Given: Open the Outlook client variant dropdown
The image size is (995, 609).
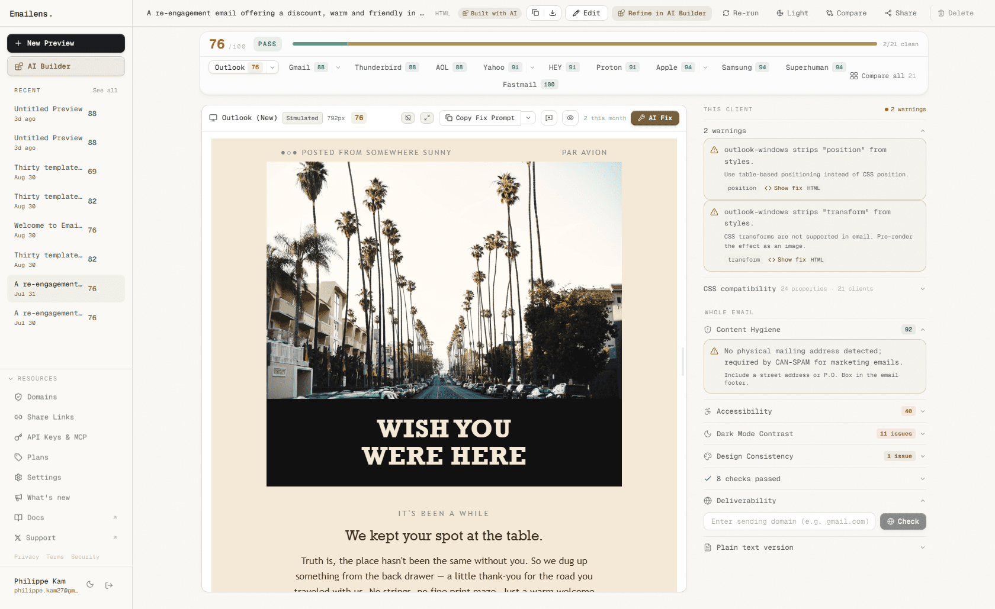Looking at the screenshot, I should pos(272,67).
